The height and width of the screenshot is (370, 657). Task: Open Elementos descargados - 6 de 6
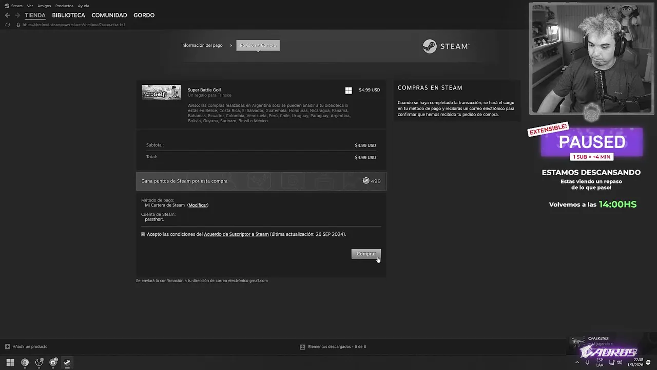pos(337,347)
